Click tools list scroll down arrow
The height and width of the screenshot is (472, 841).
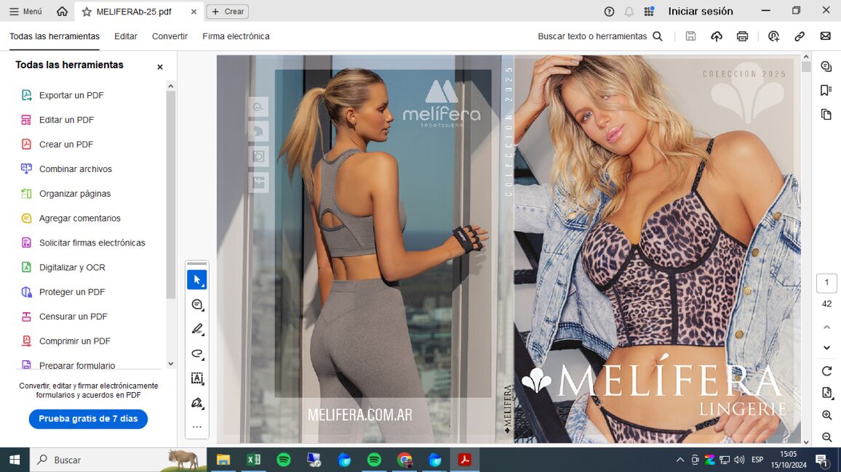click(x=170, y=364)
